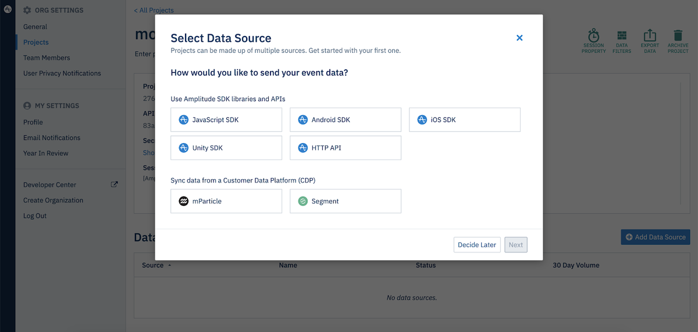
Task: Click the Segment logo icon
Action: point(302,201)
